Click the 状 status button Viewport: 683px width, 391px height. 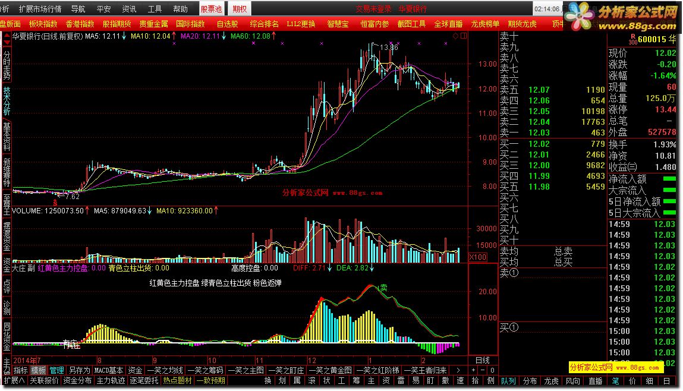pyautogui.click(x=327, y=380)
